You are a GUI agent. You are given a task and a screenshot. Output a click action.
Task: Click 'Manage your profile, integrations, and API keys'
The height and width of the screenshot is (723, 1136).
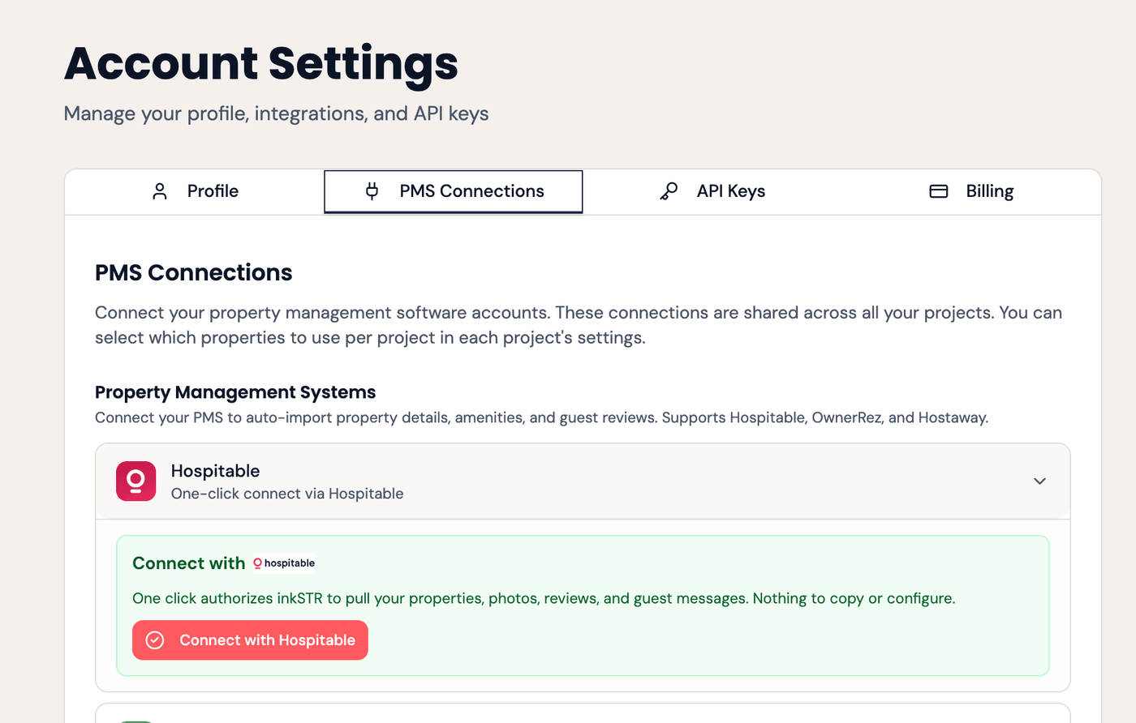click(276, 113)
